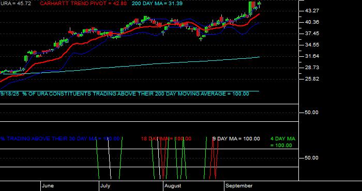Click the latest green candlestick at the chart's right edge
The height and width of the screenshot is (191, 362).
(259, 3)
